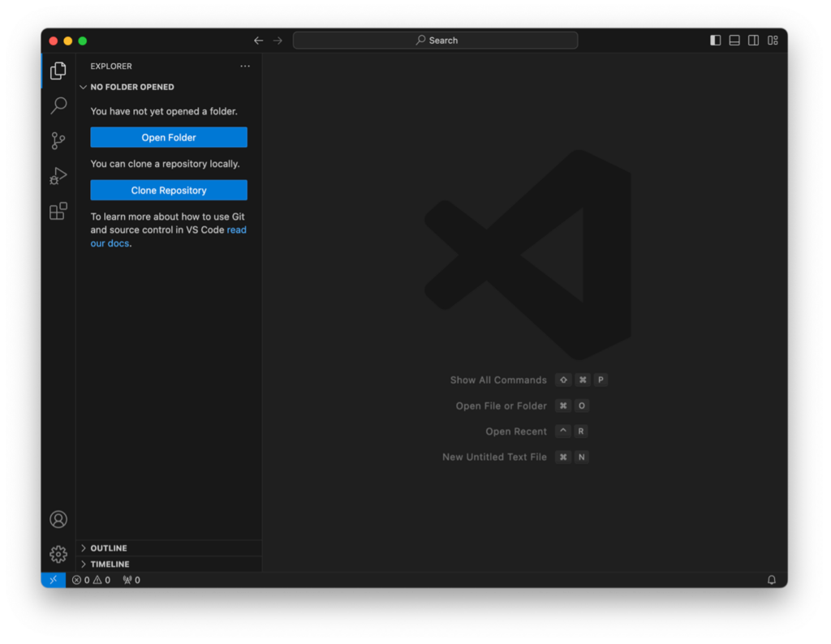Click the Open Folder button
Viewport: 831px width, 644px height.
(169, 137)
